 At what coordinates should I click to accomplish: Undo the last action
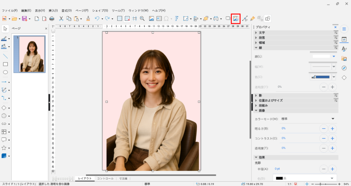(x=97, y=19)
